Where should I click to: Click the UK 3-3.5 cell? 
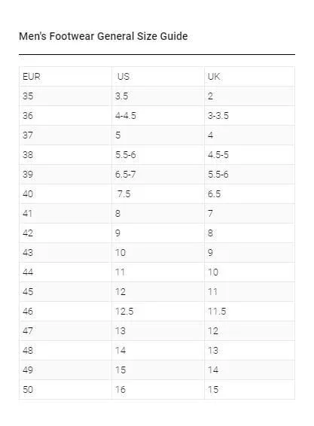(249, 116)
